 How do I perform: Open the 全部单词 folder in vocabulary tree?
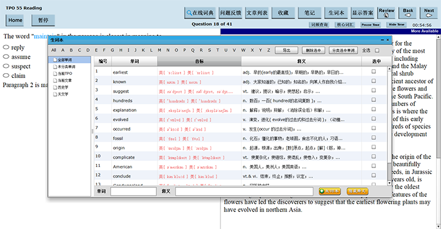(x=65, y=60)
